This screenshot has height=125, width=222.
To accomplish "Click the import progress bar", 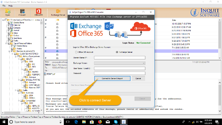I will click(x=111, y=93).
